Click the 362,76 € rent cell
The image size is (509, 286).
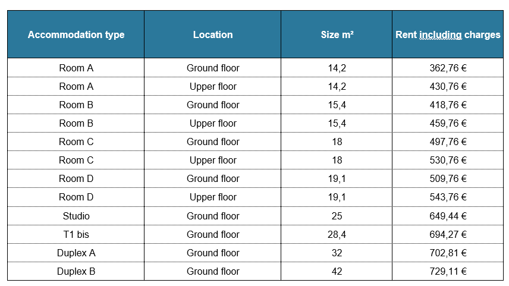pos(448,68)
